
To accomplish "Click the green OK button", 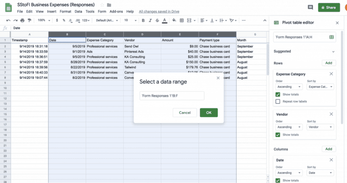I will click(x=209, y=113).
